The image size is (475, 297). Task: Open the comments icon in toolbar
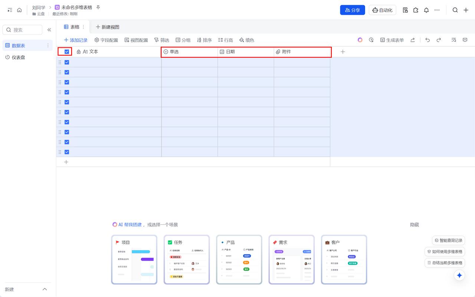tap(465, 40)
